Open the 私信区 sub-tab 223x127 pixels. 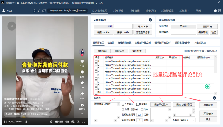(111, 43)
